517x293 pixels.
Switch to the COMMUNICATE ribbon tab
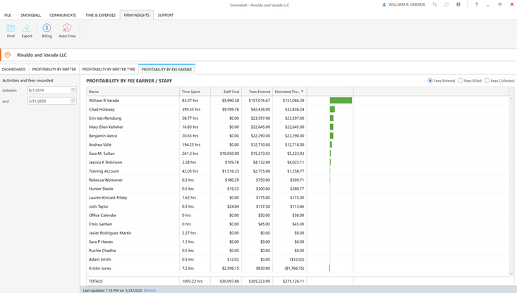pyautogui.click(x=63, y=15)
